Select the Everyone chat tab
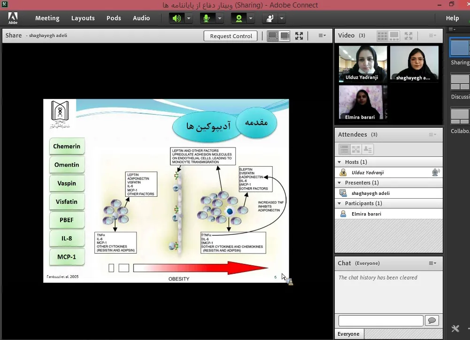This screenshot has height=340, width=470. tap(349, 334)
